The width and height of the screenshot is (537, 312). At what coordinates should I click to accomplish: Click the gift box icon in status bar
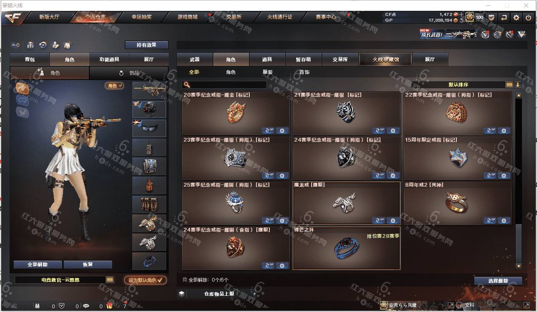(109, 306)
